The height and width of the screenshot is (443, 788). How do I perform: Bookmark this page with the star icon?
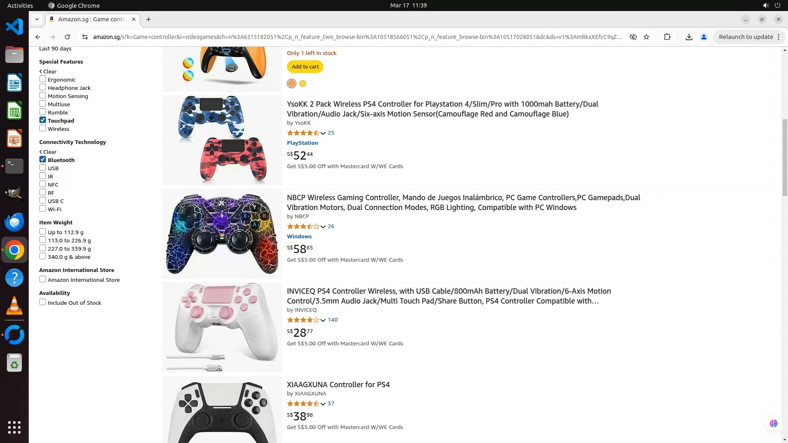coord(646,37)
